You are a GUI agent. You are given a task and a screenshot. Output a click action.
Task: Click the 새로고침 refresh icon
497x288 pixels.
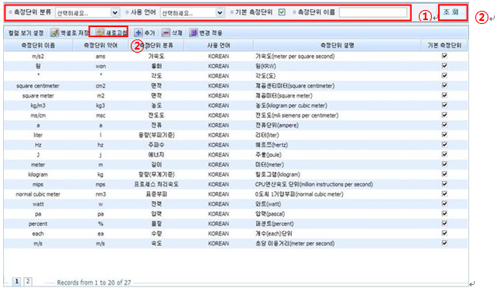(x=100, y=32)
